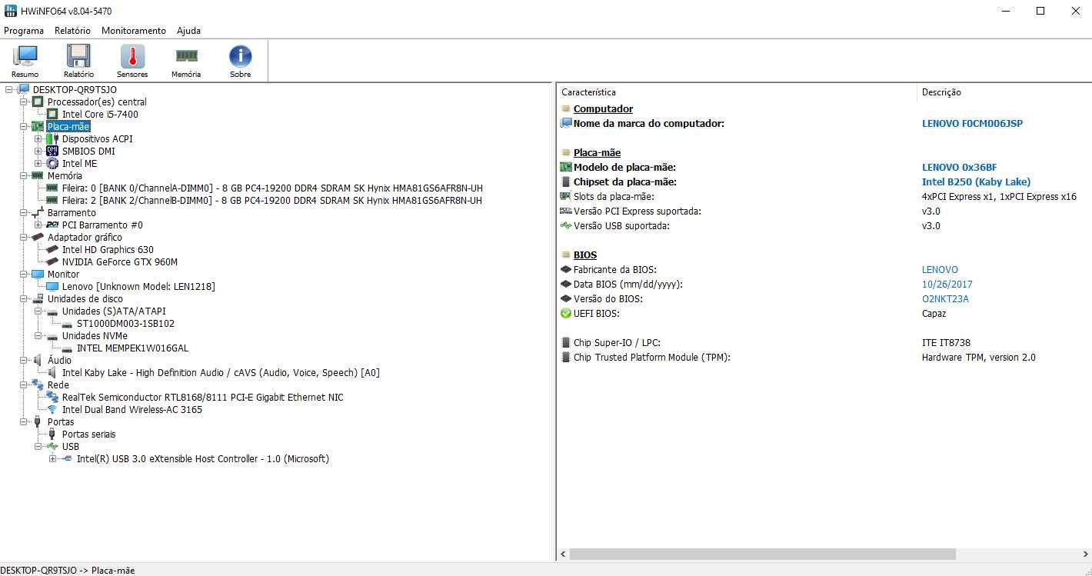The width and height of the screenshot is (1092, 576).
Task: Click the Intel Dual Band Wireless wifi icon
Action: [52, 410]
